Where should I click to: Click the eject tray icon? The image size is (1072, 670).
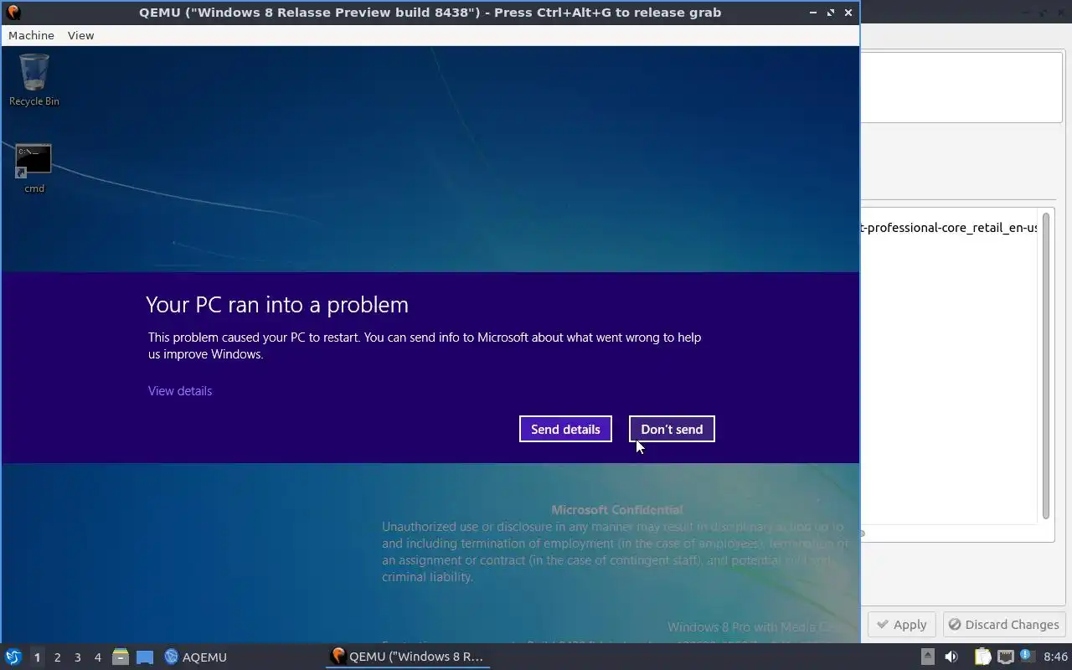tap(928, 657)
